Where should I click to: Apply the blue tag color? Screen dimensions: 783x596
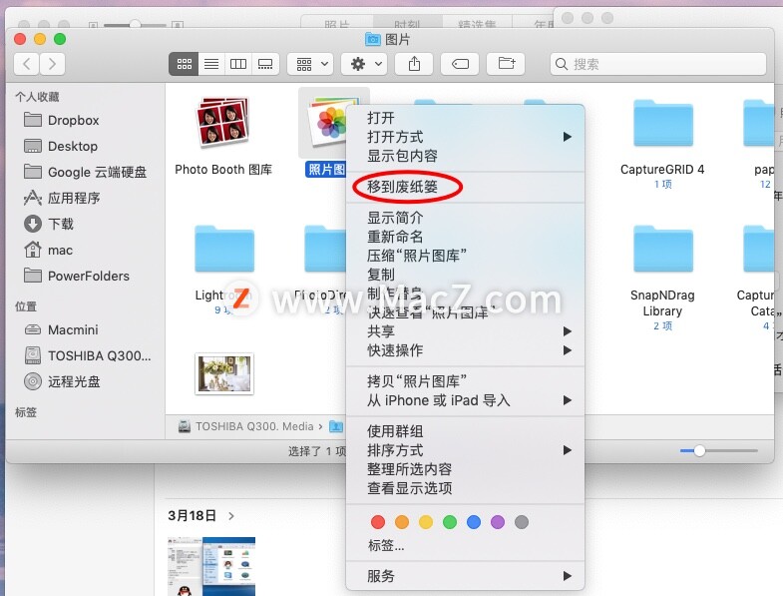(x=474, y=522)
